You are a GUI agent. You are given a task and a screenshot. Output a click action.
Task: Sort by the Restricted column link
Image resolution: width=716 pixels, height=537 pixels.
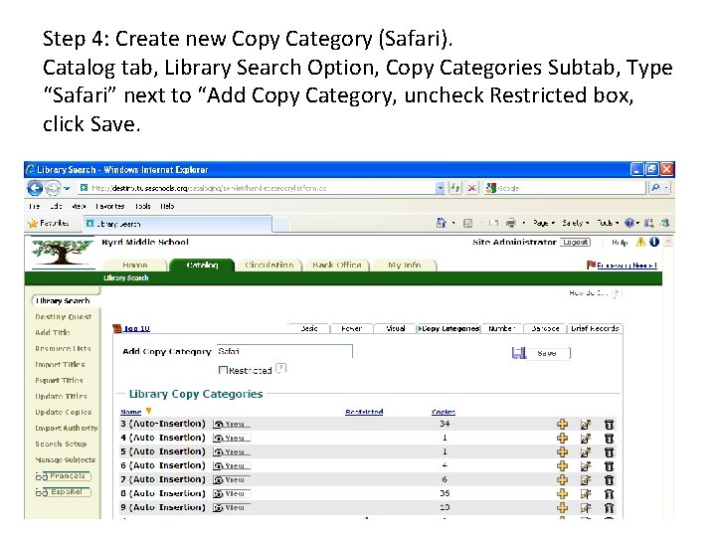364,412
